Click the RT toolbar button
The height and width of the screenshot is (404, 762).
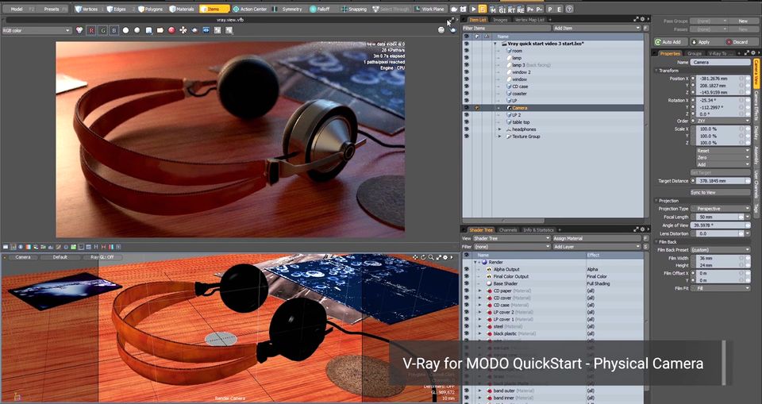click(512, 10)
